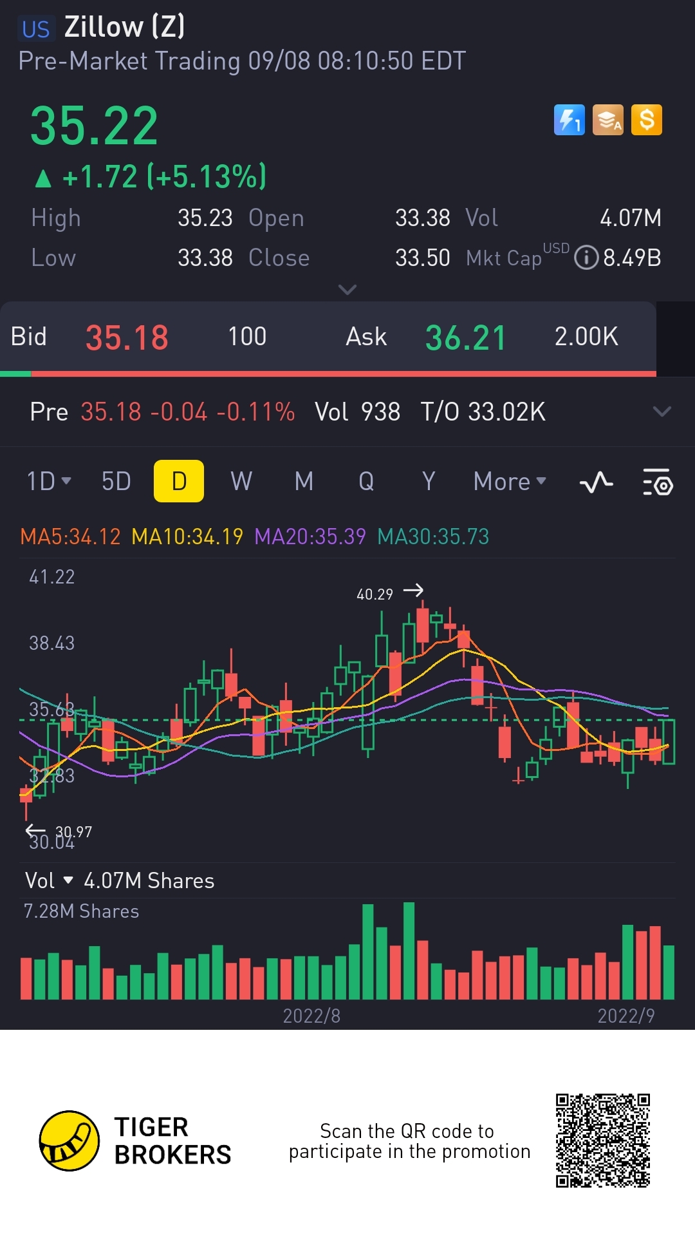Tap the current price 35.22
This screenshot has width=695, height=1252.
[x=95, y=126]
